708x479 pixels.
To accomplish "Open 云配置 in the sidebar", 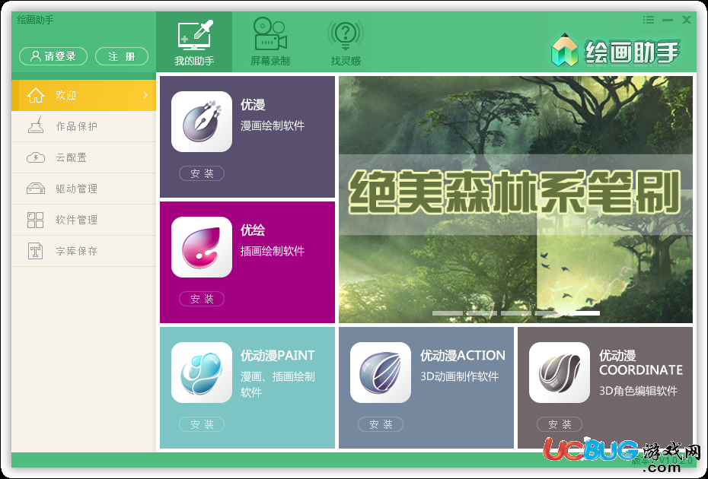I will 84,157.
